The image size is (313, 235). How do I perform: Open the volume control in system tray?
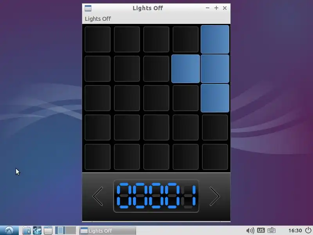(250, 231)
